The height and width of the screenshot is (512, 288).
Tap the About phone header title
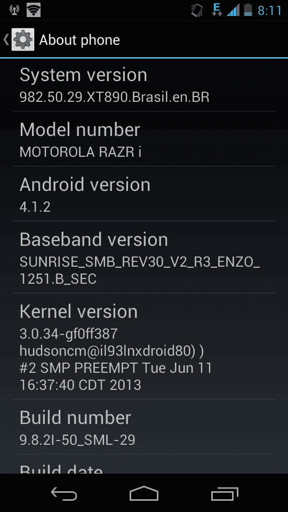[79, 40]
